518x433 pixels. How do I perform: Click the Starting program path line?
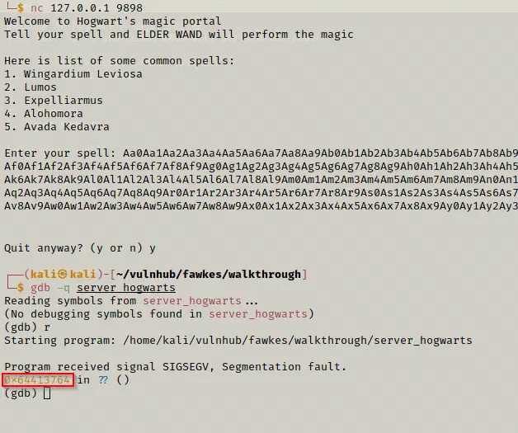point(238,340)
